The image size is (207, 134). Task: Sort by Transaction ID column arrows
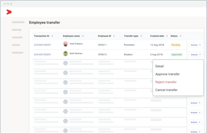click(x=52, y=36)
